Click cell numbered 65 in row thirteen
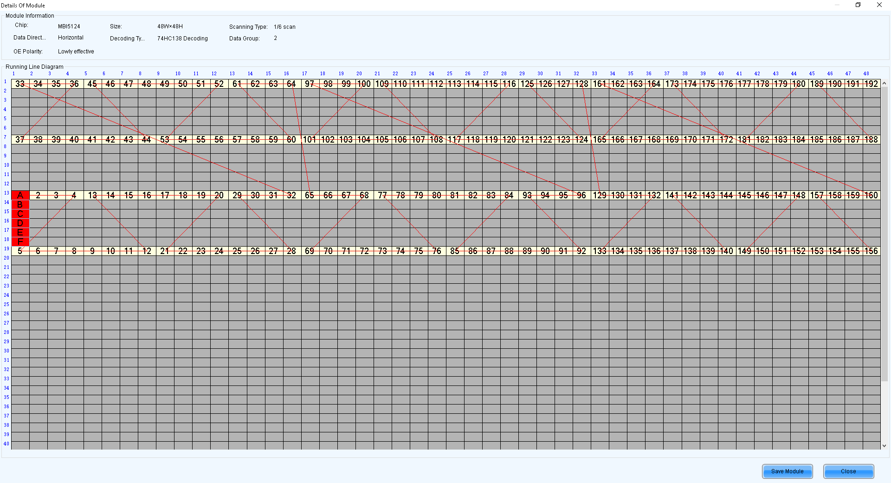Image resolution: width=891 pixels, height=483 pixels. [310, 195]
